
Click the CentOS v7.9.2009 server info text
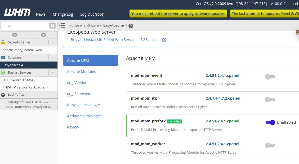click(x=231, y=4)
